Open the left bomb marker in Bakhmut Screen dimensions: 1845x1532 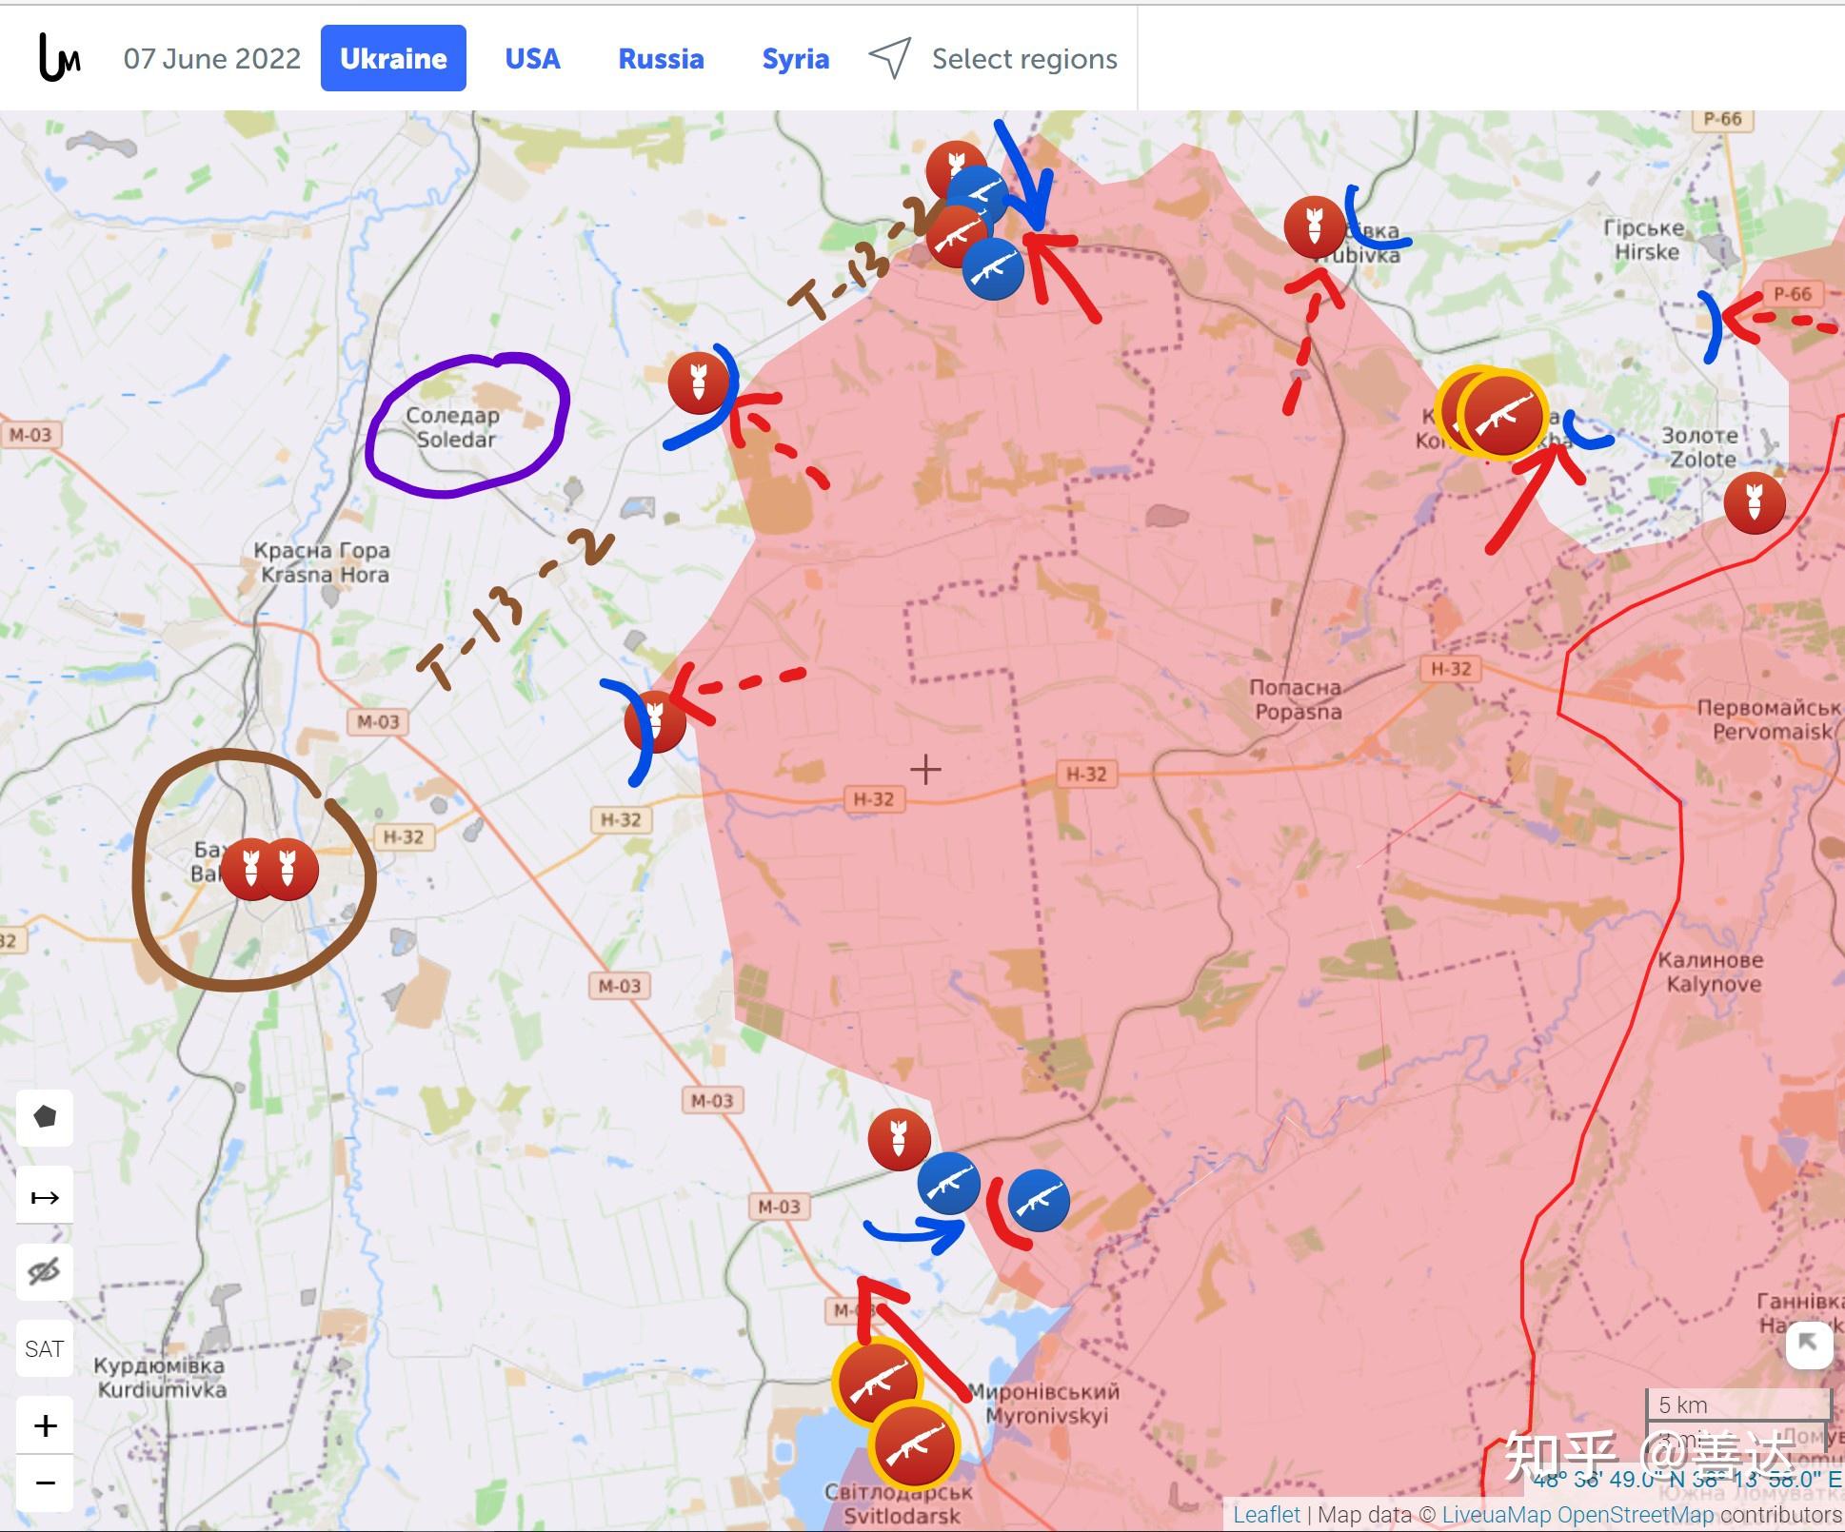click(249, 870)
